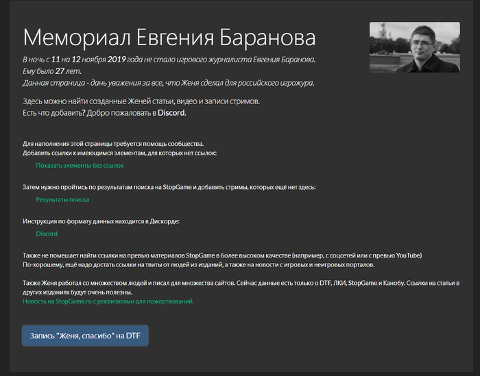Click the "Для наполнения этой страницы" line
The width and height of the screenshot is (480, 376).
click(113, 144)
